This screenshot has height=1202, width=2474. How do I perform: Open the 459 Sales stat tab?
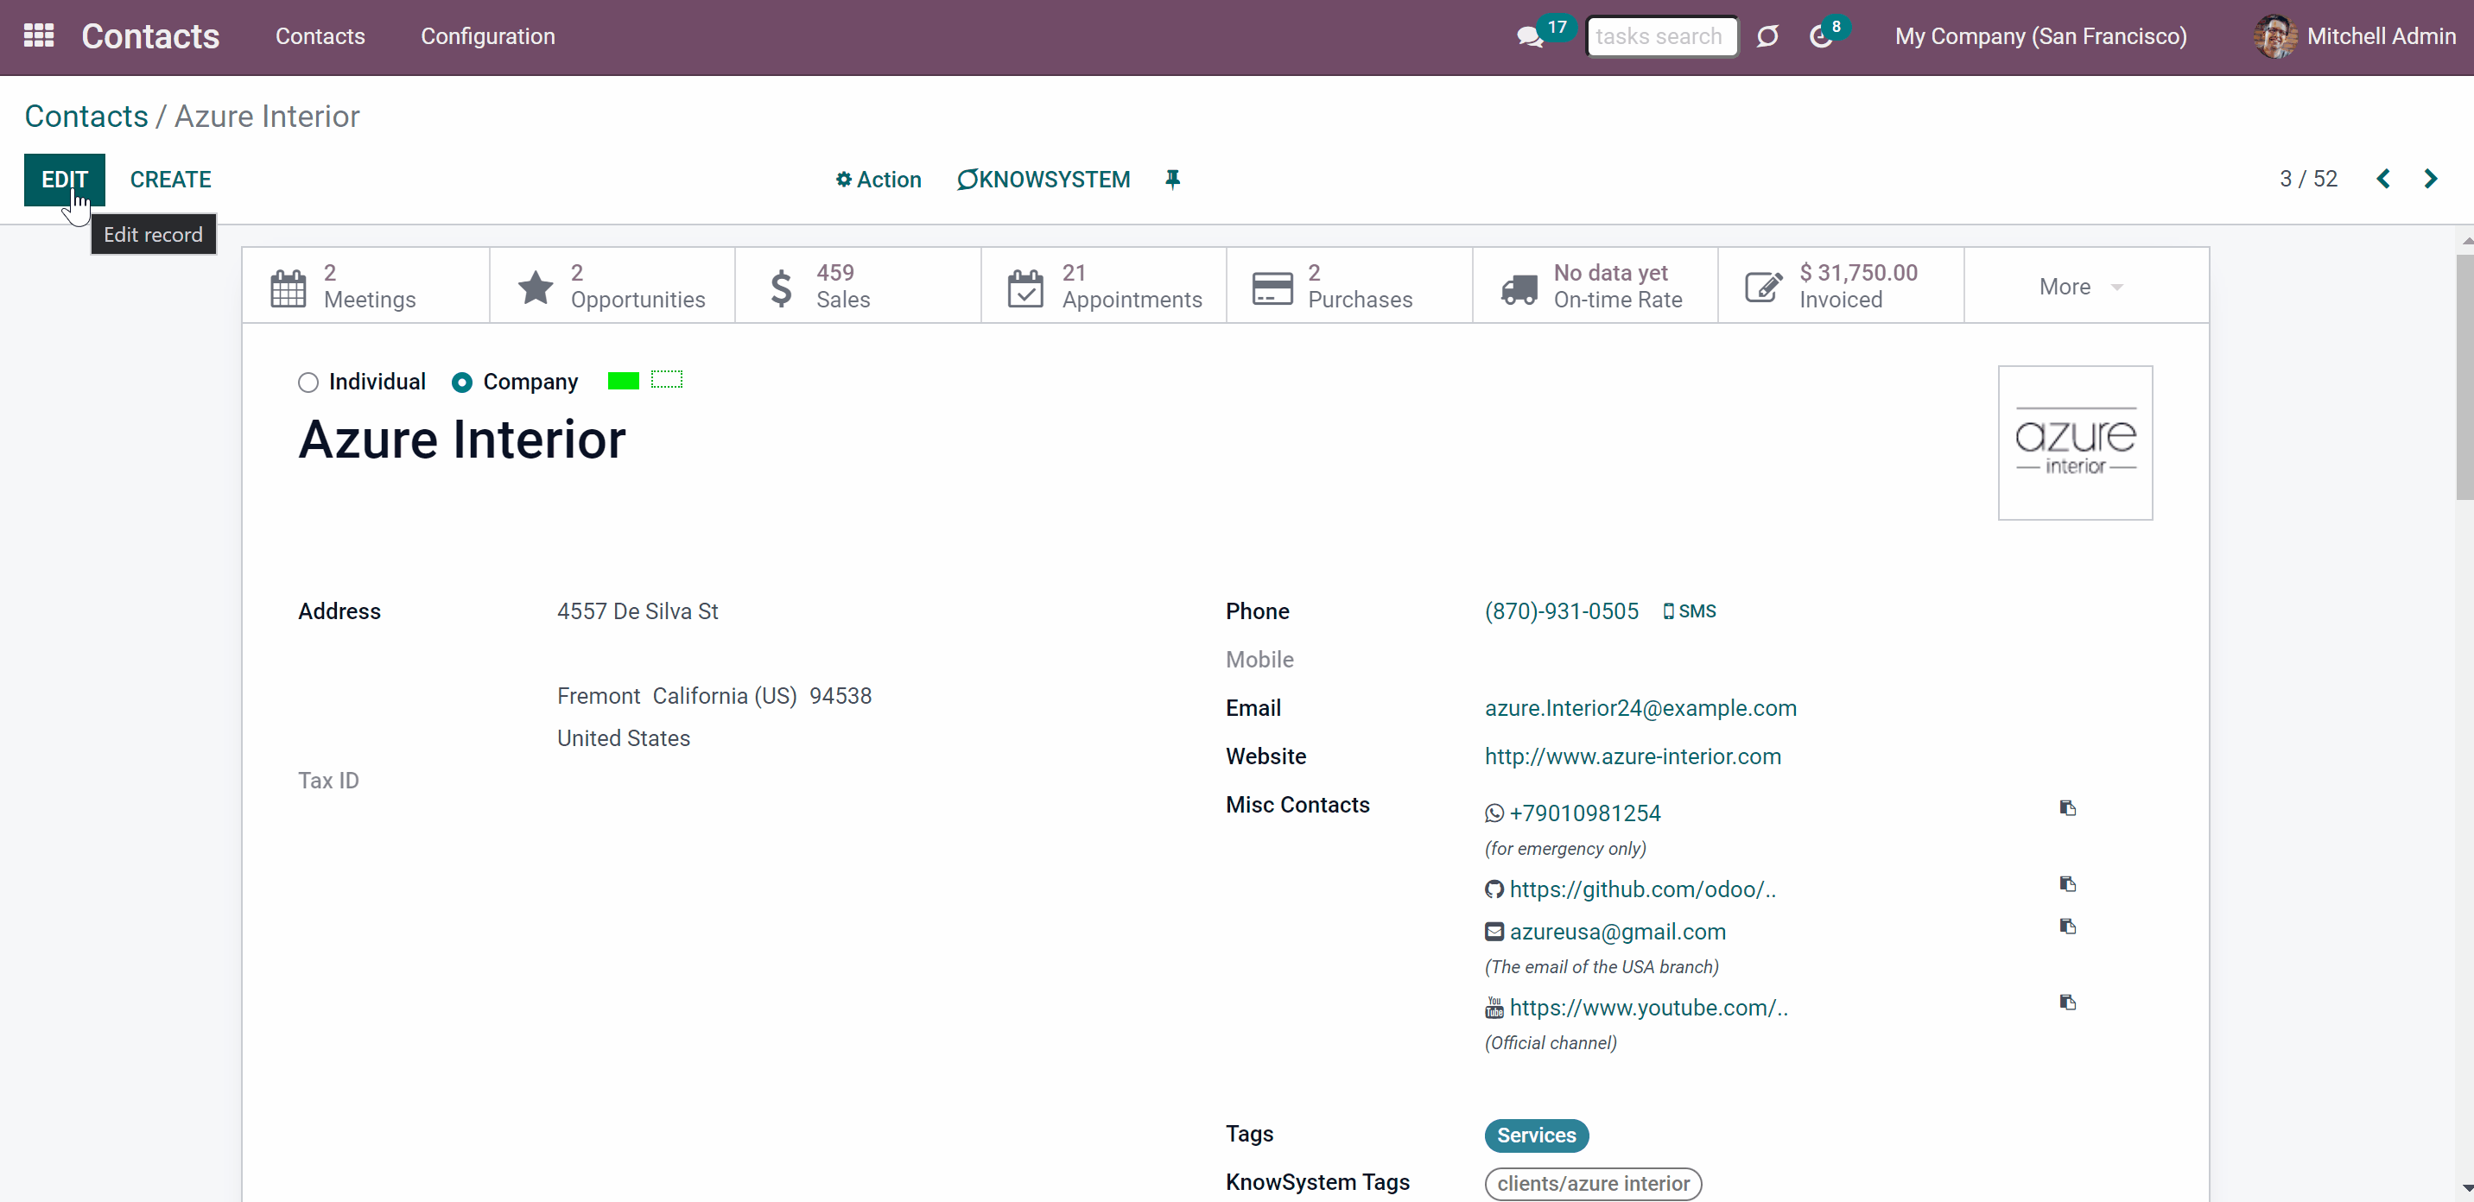[x=858, y=287]
